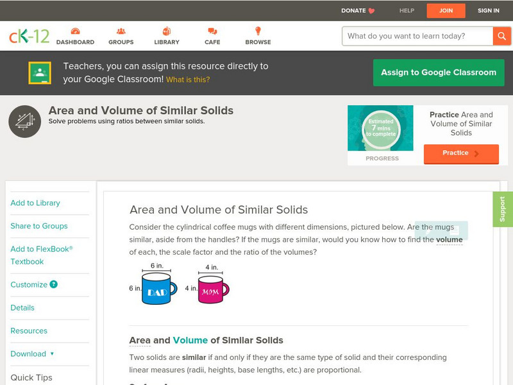Open the Library icon
513x385 pixels.
coord(167,31)
